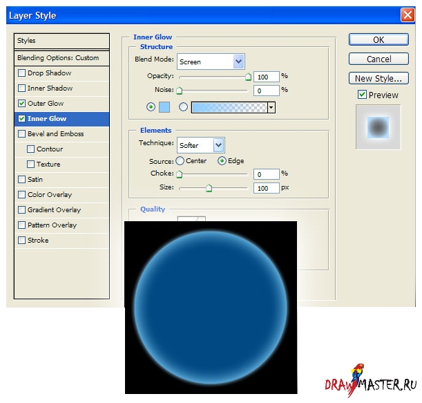
Task: Select the Outer Glow row label
Action: point(46,104)
